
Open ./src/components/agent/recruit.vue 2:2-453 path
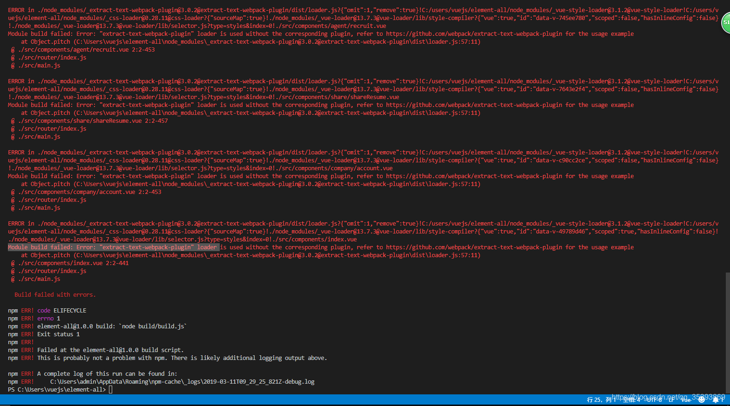[x=87, y=50]
